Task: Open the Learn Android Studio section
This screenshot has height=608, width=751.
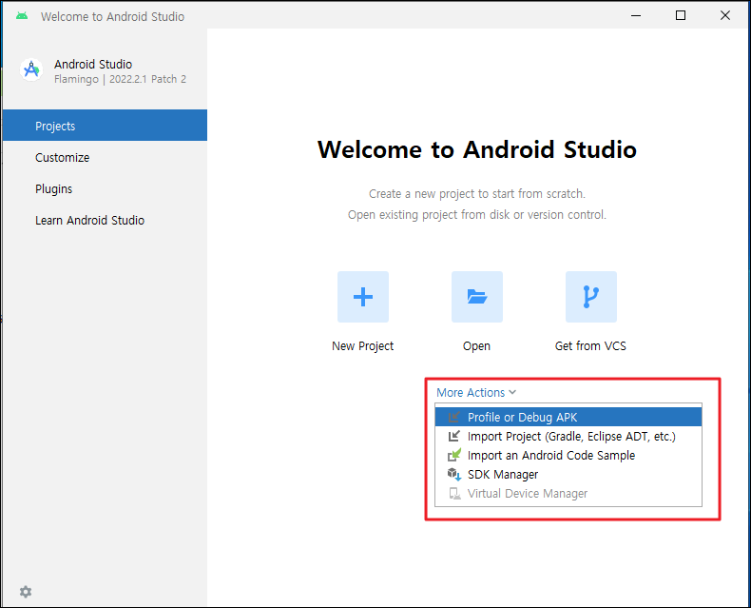Action: point(105,220)
